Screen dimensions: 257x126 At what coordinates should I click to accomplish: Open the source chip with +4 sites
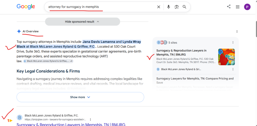click(x=48, y=61)
